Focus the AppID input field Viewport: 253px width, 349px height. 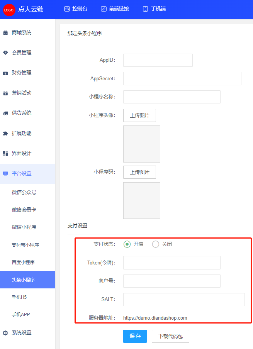coord(158,60)
